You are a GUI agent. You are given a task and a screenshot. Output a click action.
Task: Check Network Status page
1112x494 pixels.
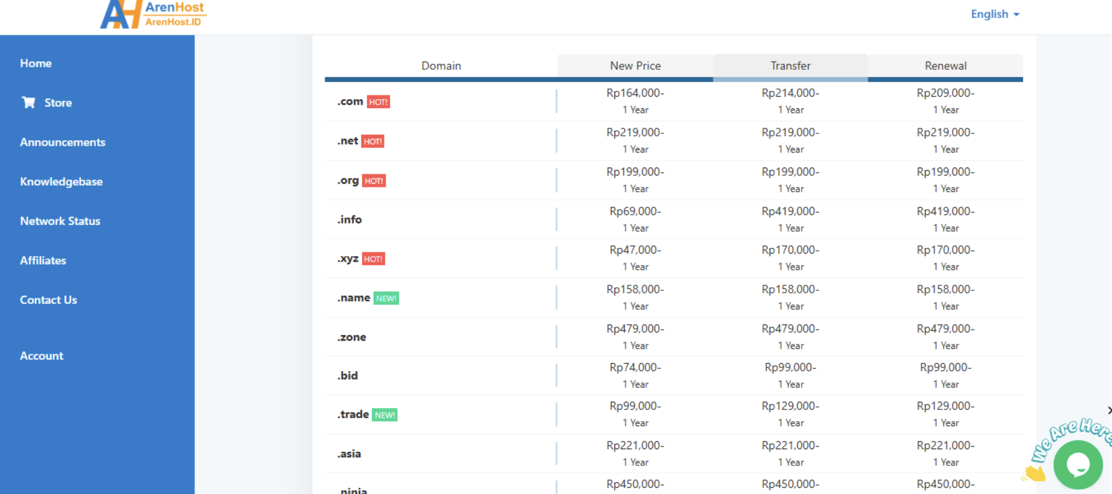(60, 221)
